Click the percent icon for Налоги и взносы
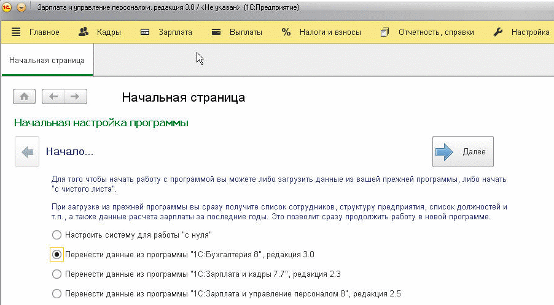The width and height of the screenshot is (554, 305). [x=286, y=32]
